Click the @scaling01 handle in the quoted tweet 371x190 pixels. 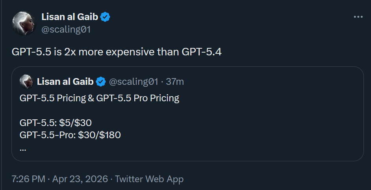coord(133,82)
